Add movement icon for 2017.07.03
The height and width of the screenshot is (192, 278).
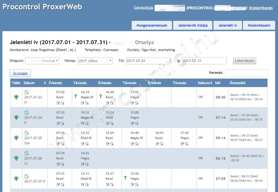27,92
